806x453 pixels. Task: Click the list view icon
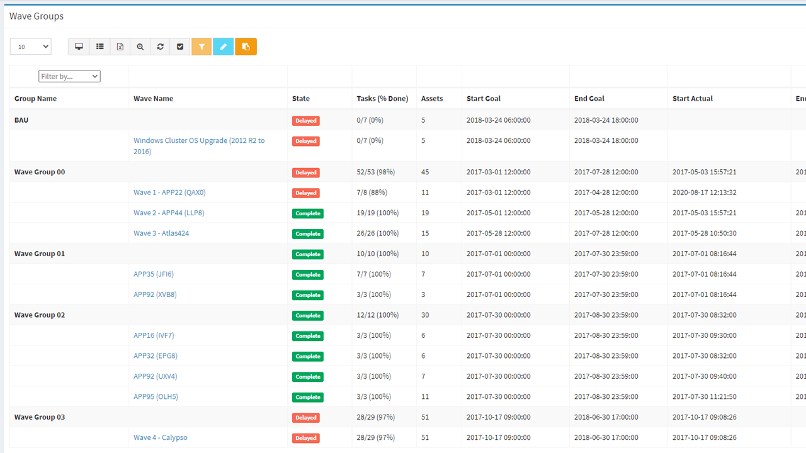coord(99,47)
